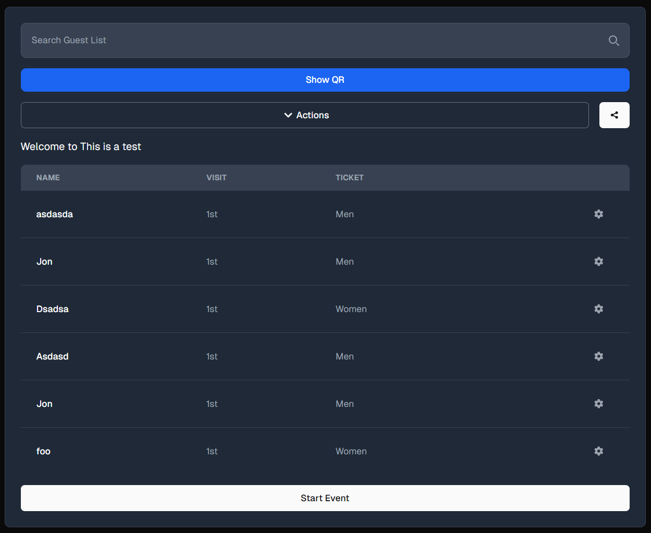Open settings gear for asdasda
The image size is (651, 533).
tap(599, 214)
